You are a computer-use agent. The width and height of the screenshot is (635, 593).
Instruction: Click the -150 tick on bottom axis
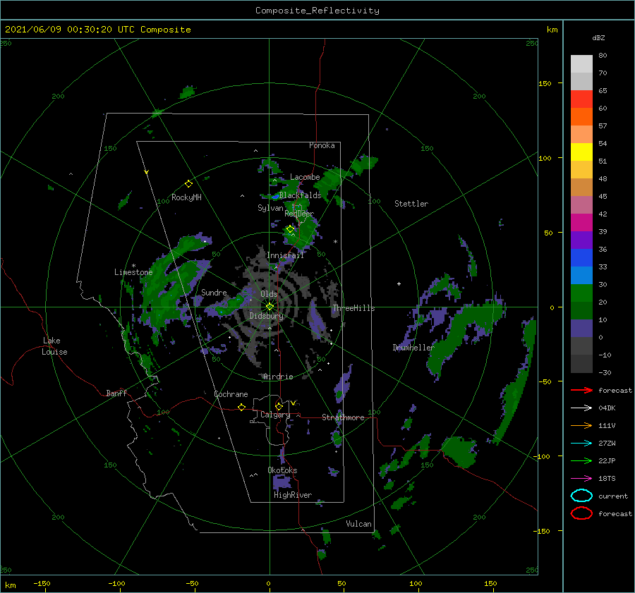(42, 583)
